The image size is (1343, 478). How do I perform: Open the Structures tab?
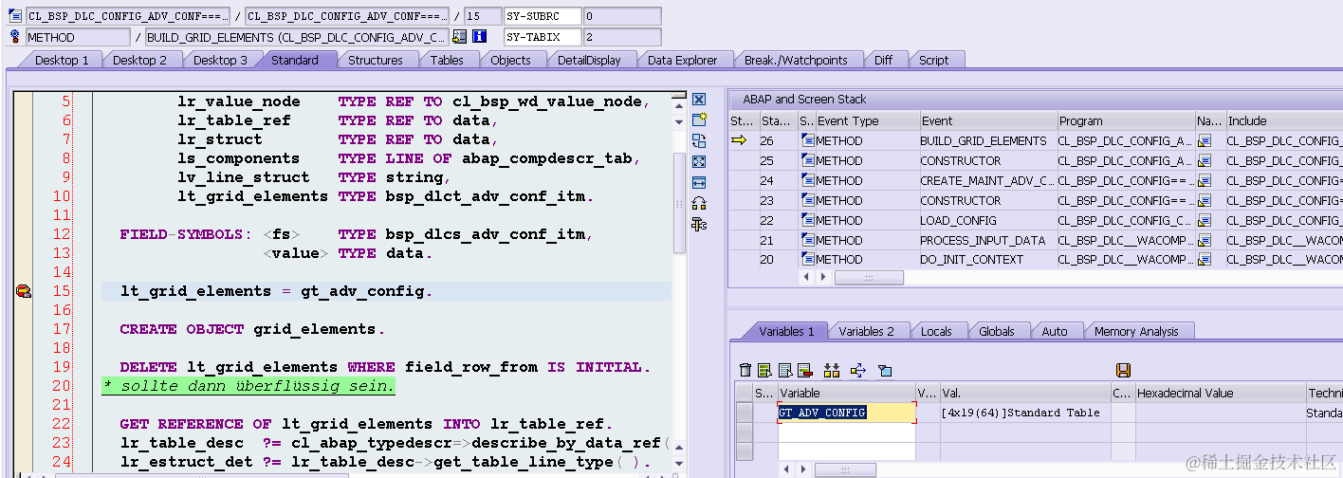point(376,60)
